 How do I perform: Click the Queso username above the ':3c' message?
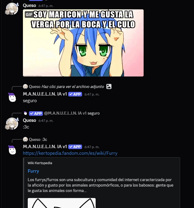tap(29, 120)
